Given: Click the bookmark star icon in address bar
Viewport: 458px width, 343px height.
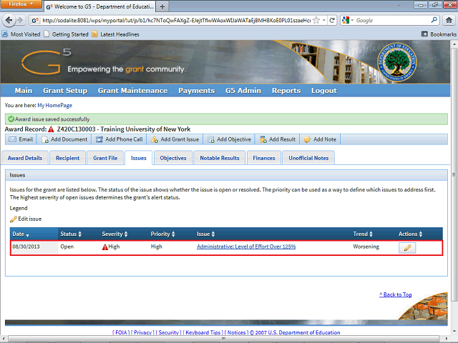Looking at the screenshot, I should (316, 20).
